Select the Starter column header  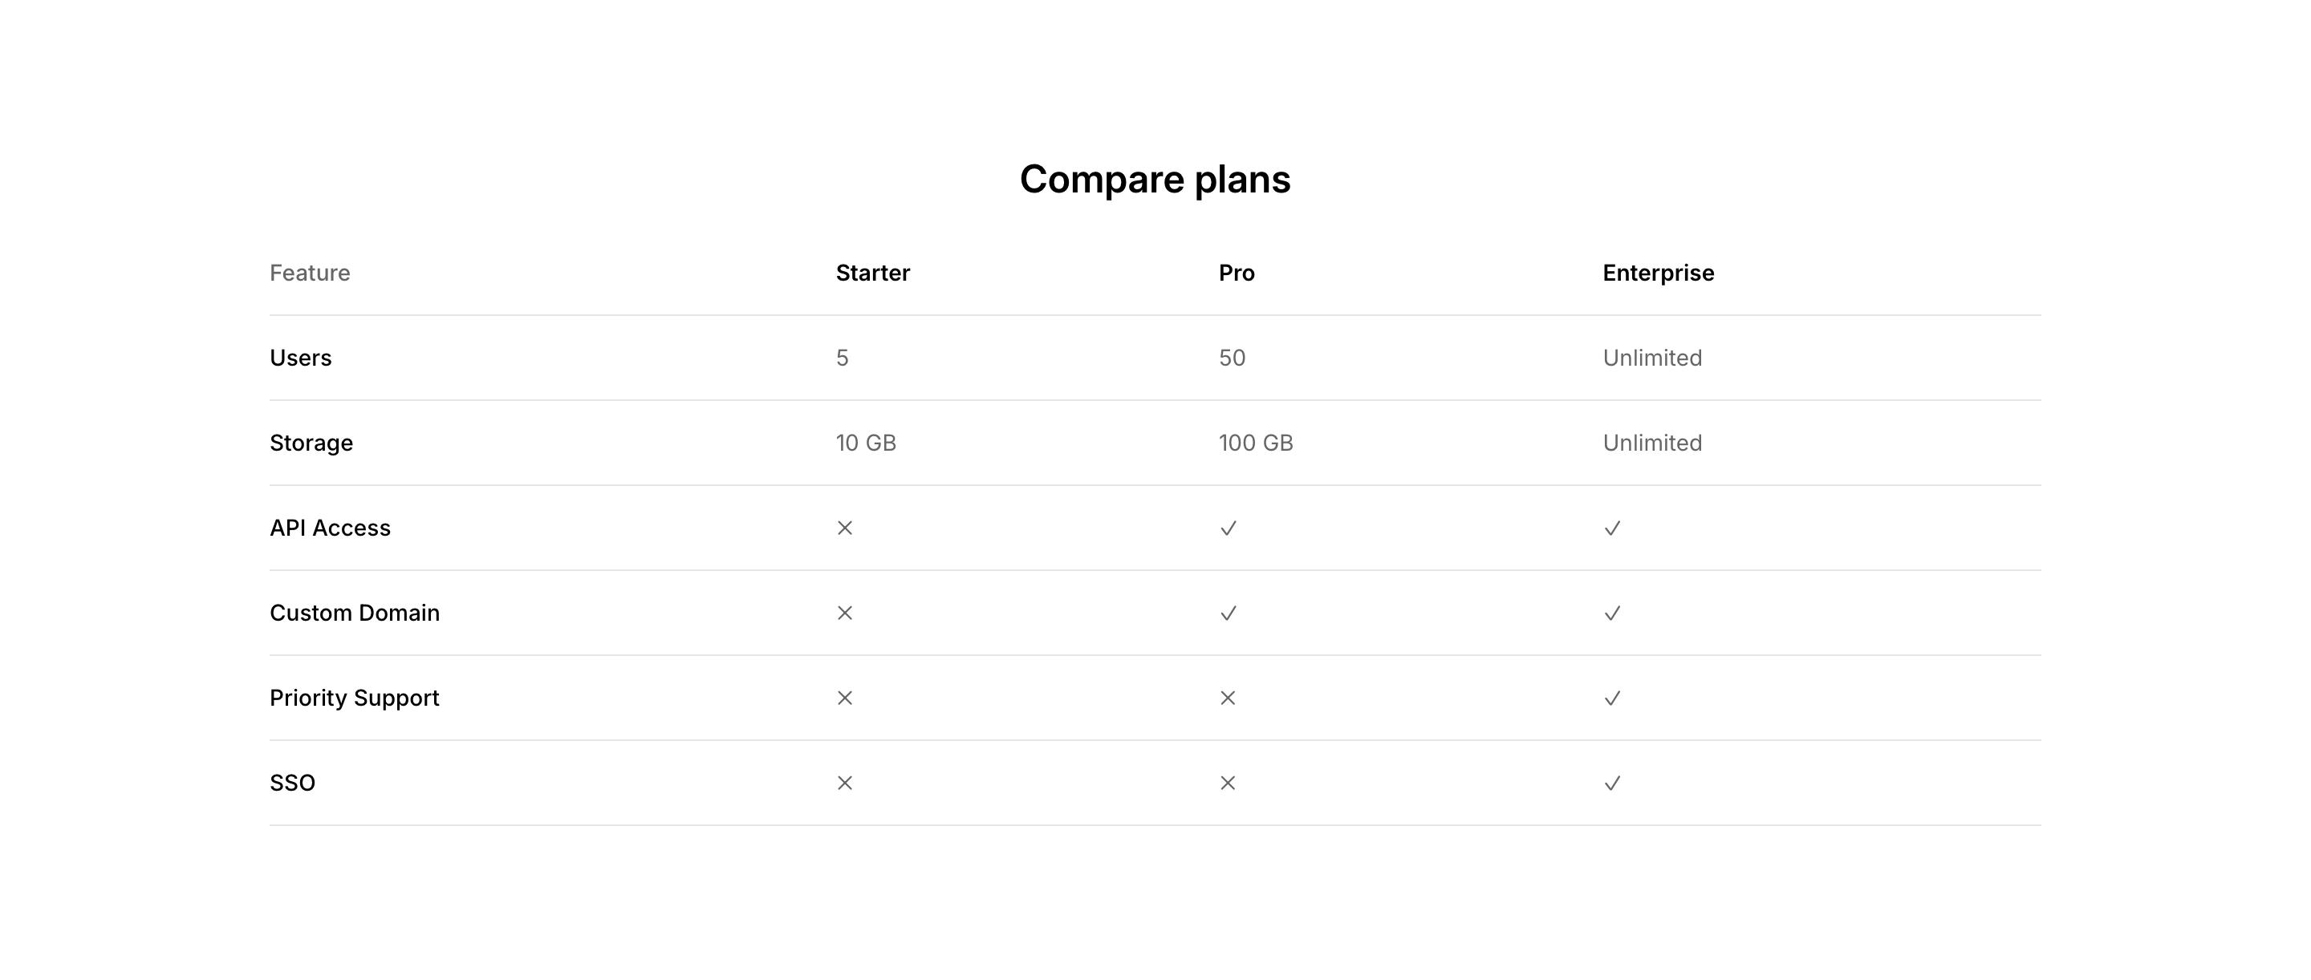[x=872, y=273]
